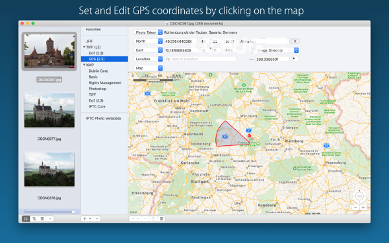389x243 pixels.
Task: Select the GPS (2.3) sidebar item
Action: (x=104, y=59)
